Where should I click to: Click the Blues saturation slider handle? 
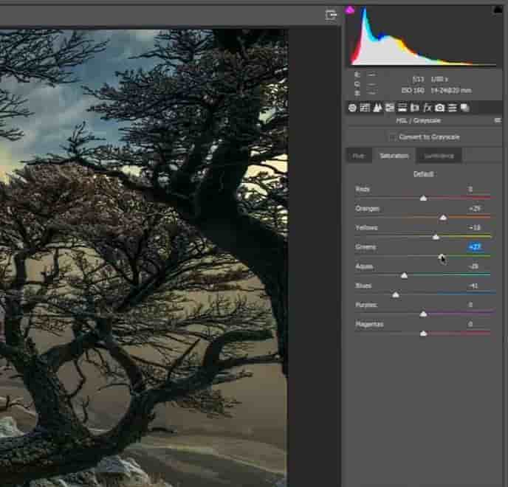(x=396, y=294)
